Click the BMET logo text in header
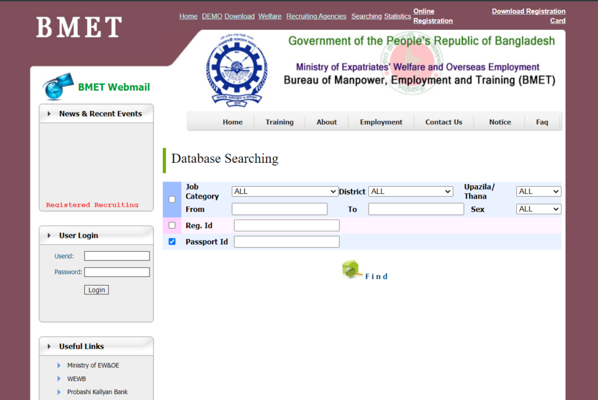This screenshot has width=598, height=400. point(79,27)
